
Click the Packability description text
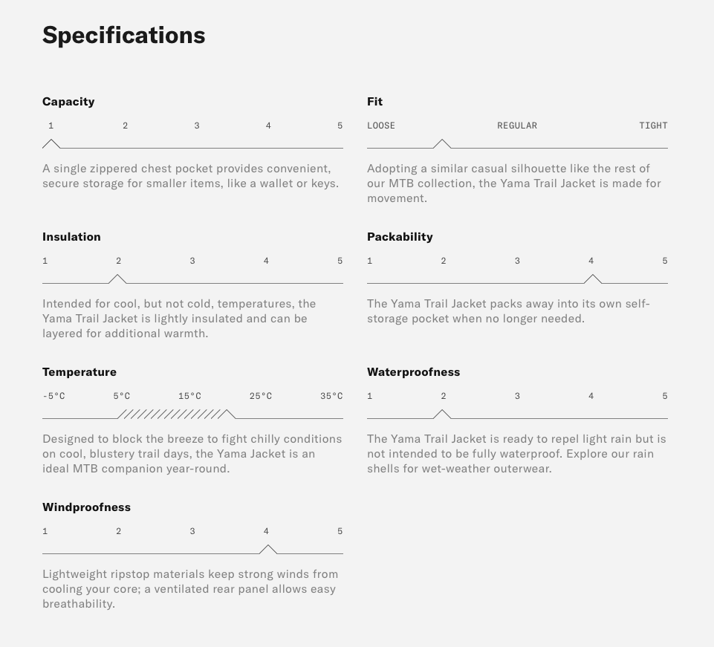[508, 311]
